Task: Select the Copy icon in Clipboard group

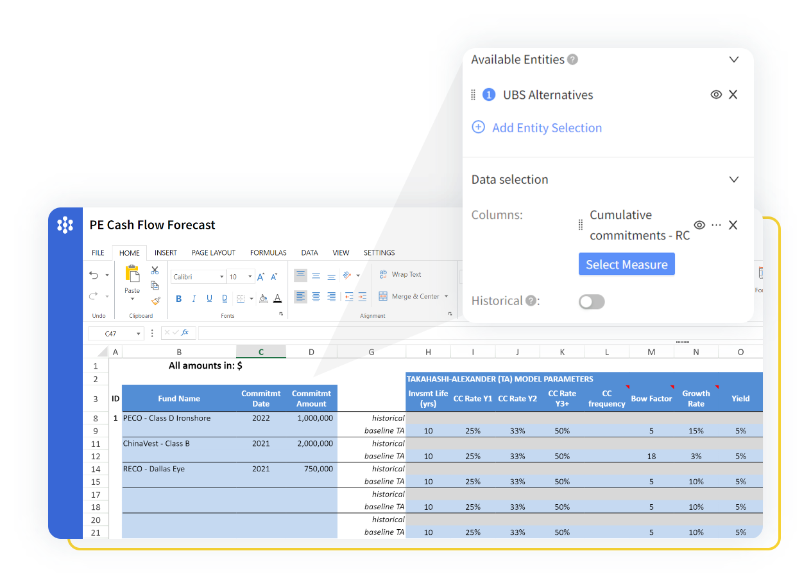Action: [x=155, y=285]
